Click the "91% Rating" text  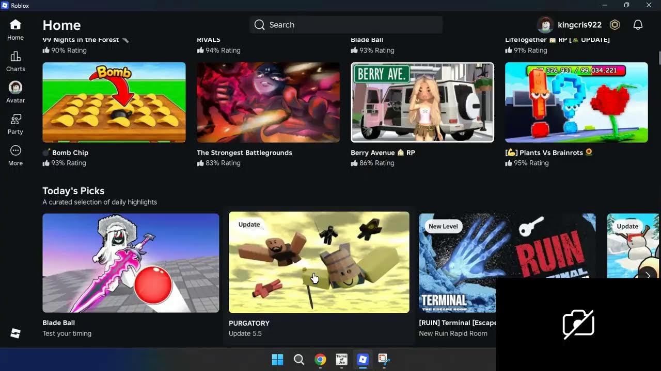coord(530,50)
